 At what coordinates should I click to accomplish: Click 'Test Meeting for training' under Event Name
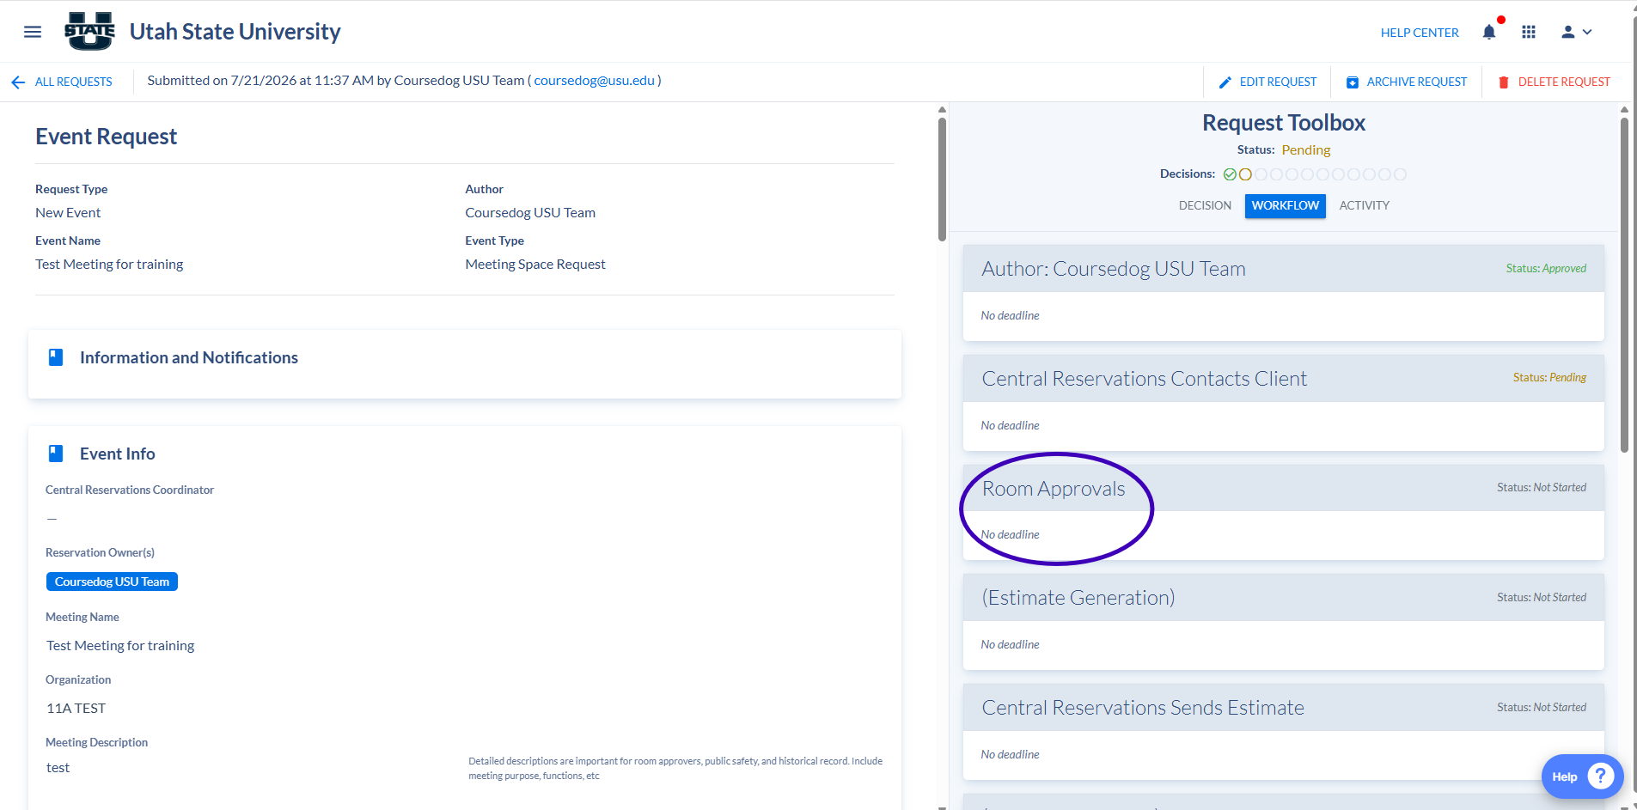click(x=109, y=265)
